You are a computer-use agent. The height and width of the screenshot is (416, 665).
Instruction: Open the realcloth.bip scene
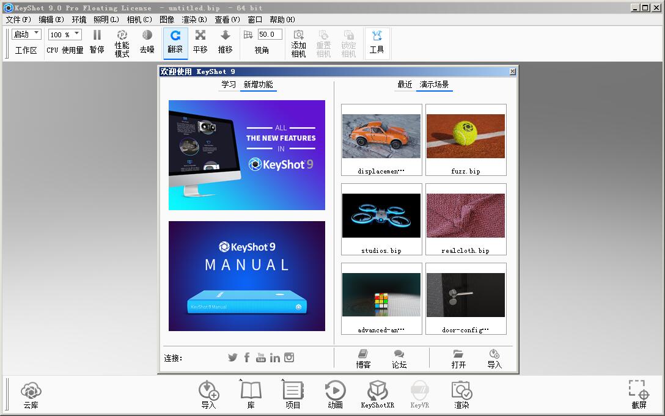point(466,219)
